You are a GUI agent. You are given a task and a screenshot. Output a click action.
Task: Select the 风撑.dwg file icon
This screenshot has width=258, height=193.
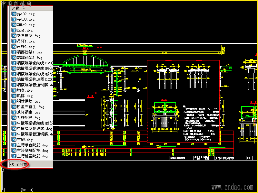(x=14, y=96)
